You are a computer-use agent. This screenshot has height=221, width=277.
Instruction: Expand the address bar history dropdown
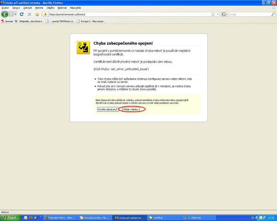click(x=217, y=14)
